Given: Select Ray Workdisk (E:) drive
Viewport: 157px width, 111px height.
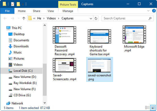Looking at the screenshot, I should [x=23, y=83].
